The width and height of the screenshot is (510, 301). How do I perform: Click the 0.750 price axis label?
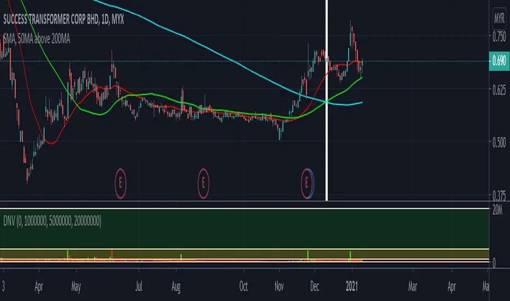coord(499,37)
